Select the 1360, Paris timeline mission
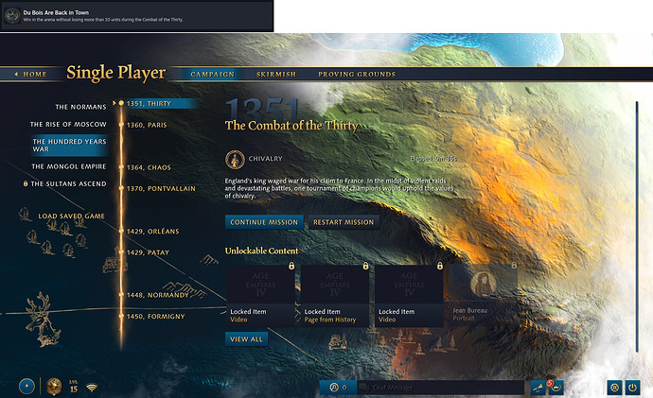Viewport: 653px width, 398px height. coord(149,125)
